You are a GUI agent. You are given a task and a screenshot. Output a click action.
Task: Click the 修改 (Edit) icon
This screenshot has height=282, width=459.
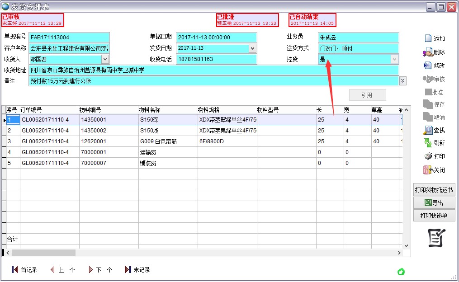coord(427,66)
